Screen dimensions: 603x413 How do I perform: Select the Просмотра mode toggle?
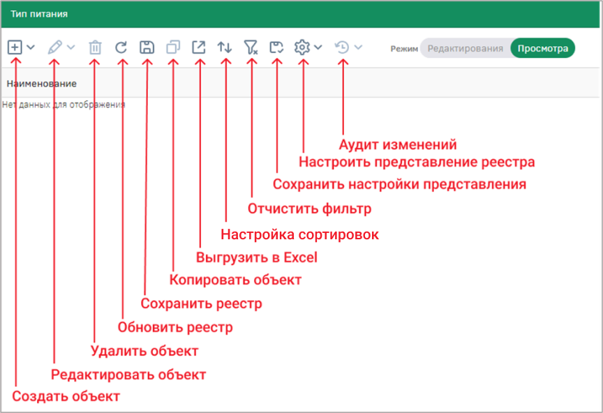[x=542, y=48]
